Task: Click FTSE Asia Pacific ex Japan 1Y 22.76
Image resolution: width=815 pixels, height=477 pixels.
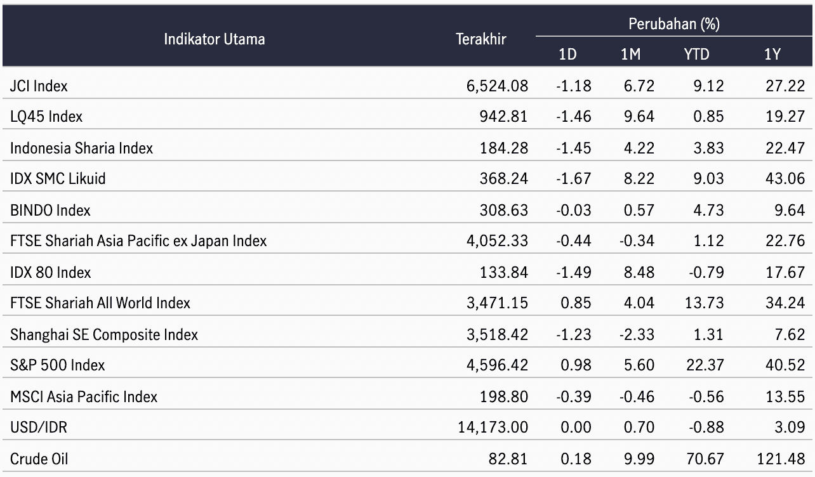Action: 786,241
